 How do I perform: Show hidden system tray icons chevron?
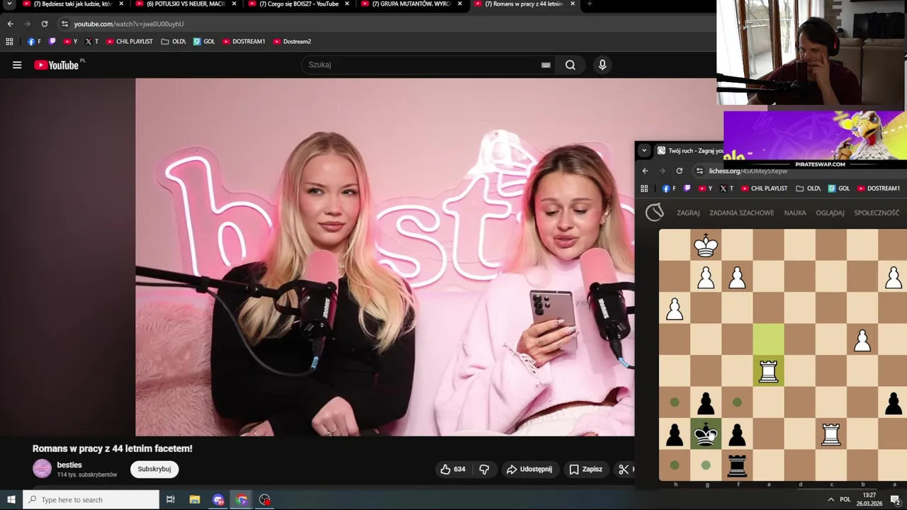pos(830,499)
